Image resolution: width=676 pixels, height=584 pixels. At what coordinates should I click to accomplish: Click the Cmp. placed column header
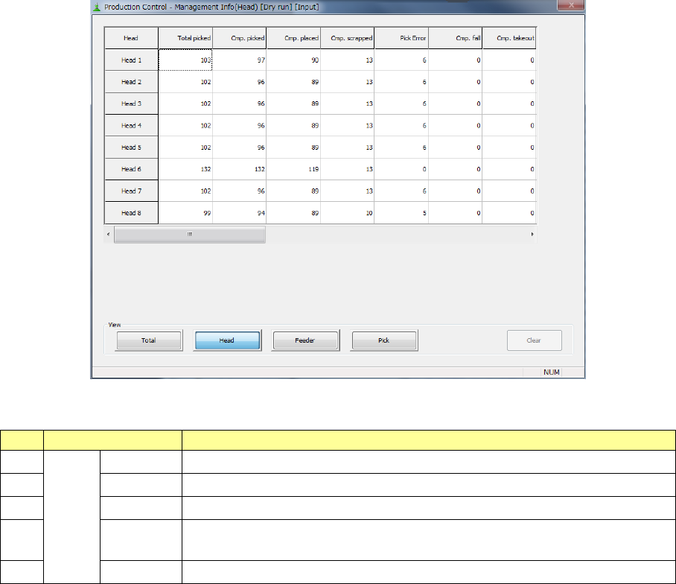coord(293,38)
